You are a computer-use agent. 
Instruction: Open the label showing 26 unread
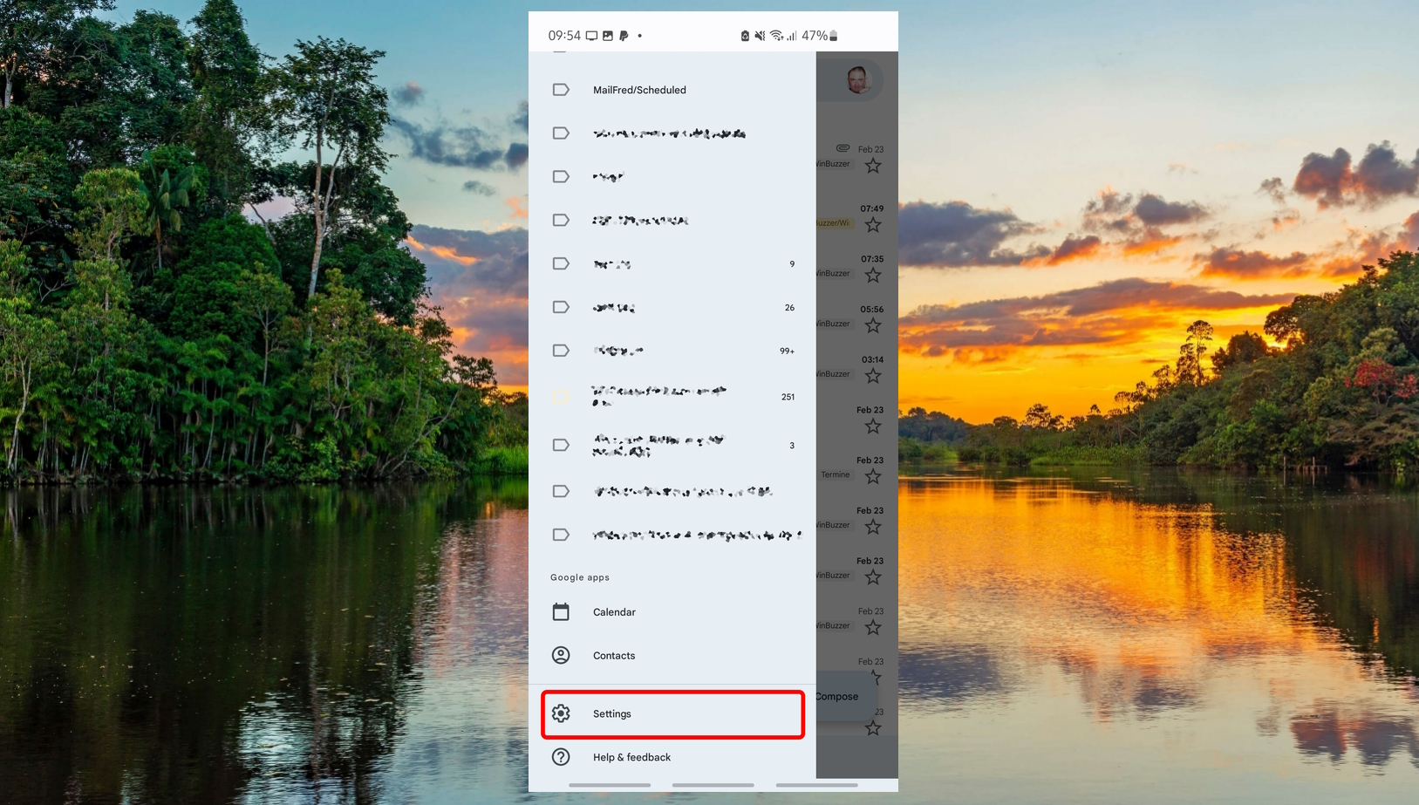(672, 307)
